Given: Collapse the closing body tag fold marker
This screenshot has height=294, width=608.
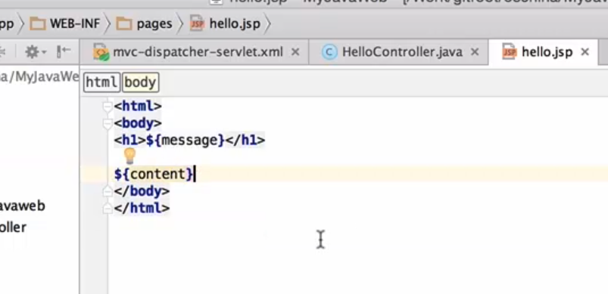Looking at the screenshot, I should coord(108,191).
